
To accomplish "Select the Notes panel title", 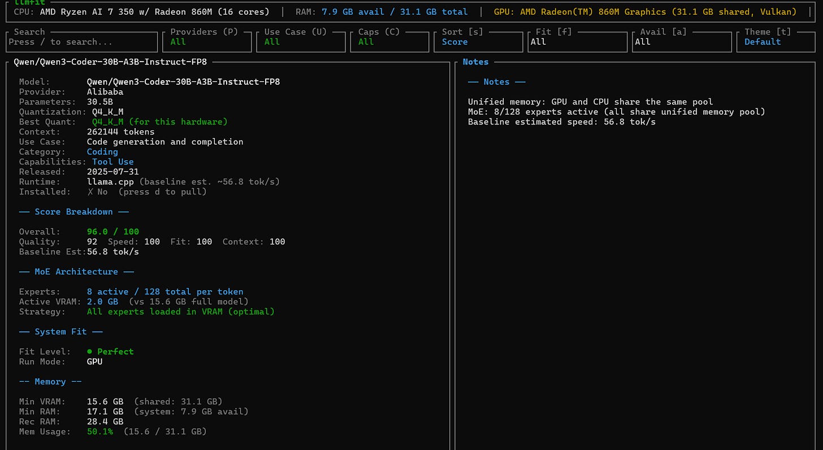I will click(475, 62).
